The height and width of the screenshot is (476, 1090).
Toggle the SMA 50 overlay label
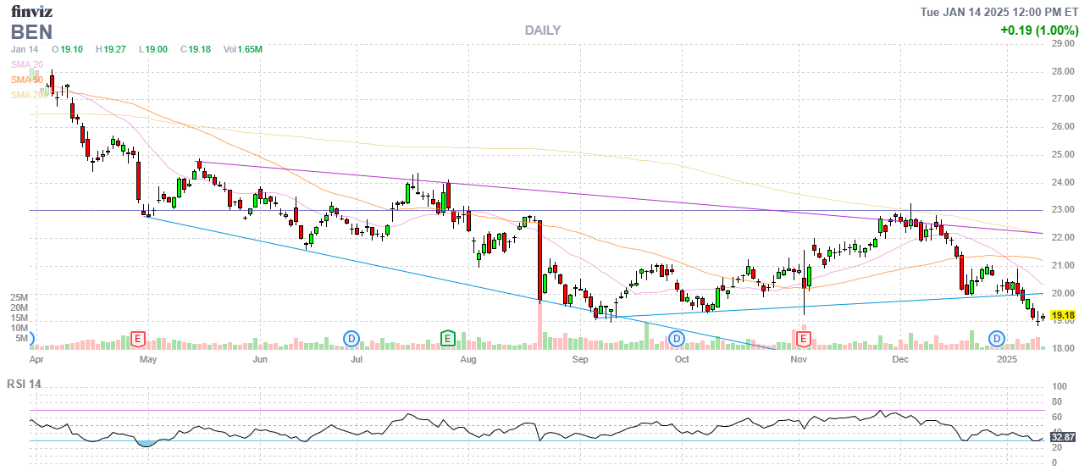click(x=27, y=80)
